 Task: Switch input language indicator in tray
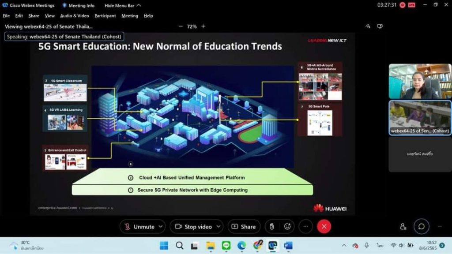[380, 246]
